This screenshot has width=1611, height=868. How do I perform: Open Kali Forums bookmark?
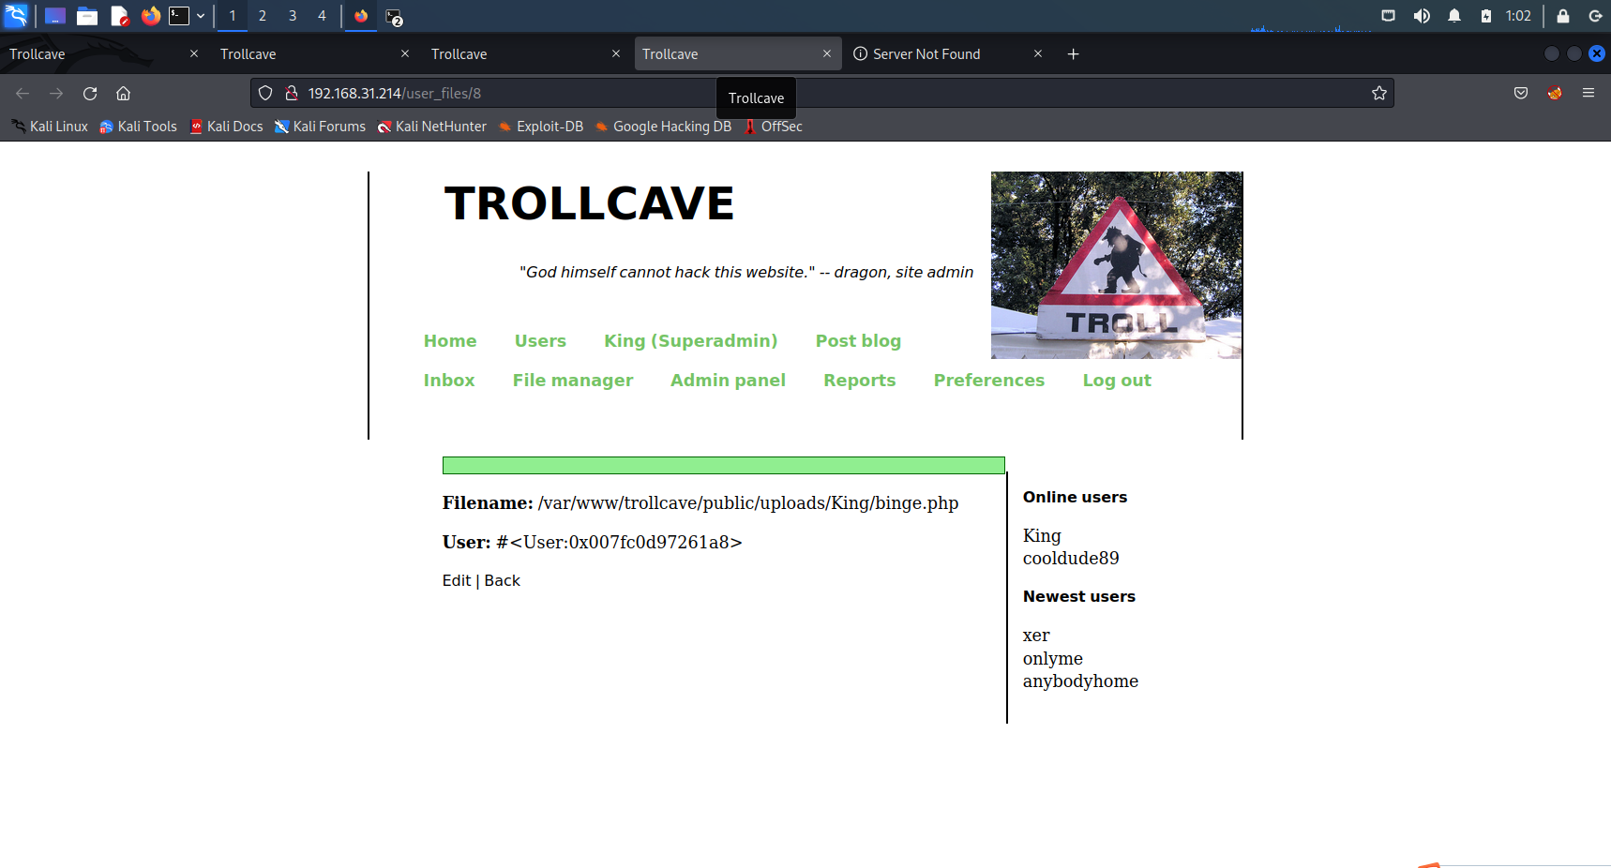(320, 127)
